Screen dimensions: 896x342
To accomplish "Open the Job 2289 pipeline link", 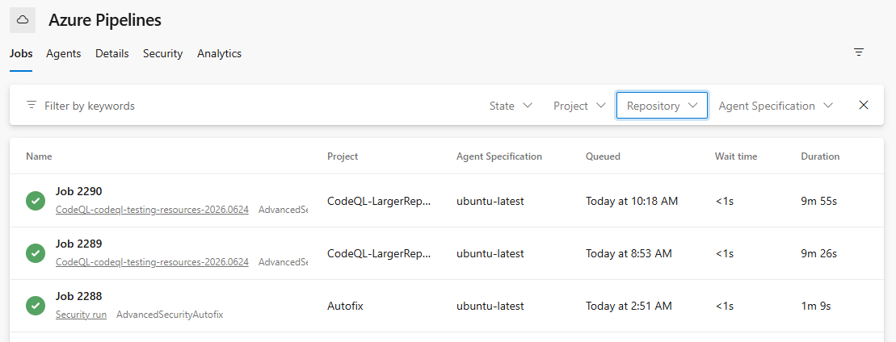I will tap(152, 262).
